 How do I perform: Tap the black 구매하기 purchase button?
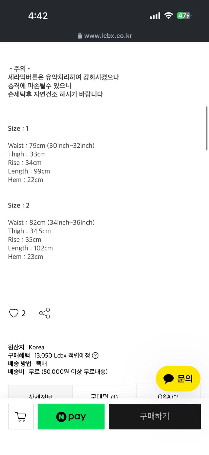click(x=155, y=416)
